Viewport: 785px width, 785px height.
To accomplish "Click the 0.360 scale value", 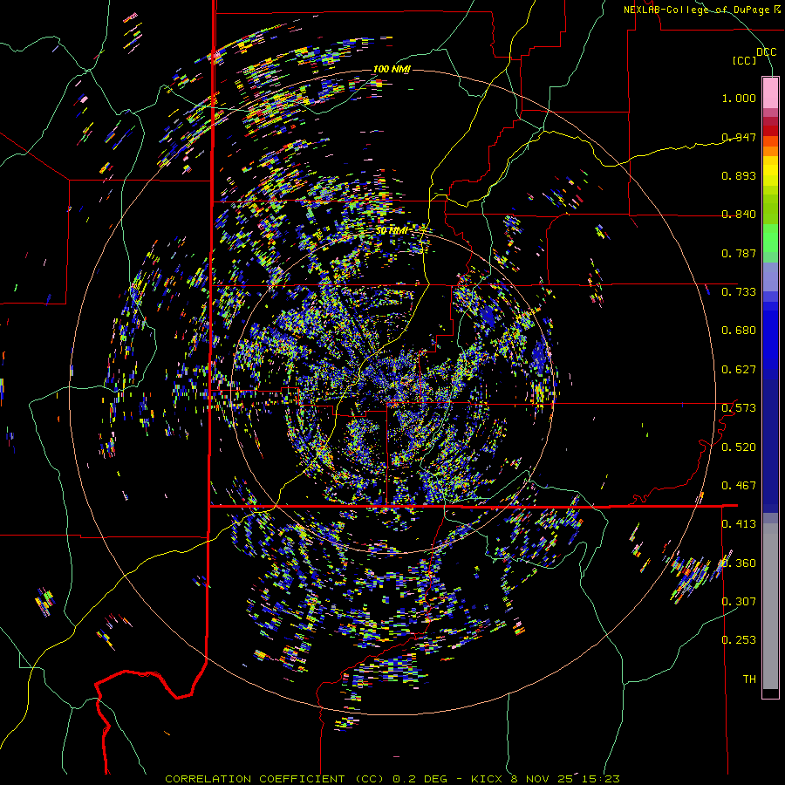I will (739, 563).
